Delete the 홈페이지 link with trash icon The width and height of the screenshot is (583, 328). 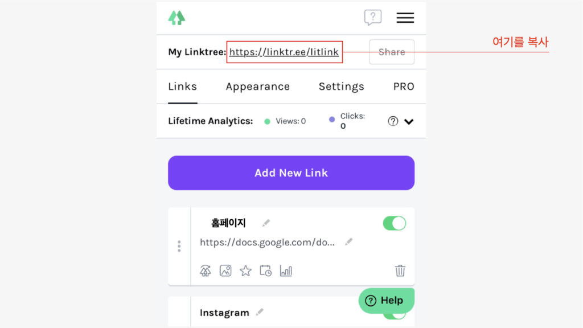point(400,270)
